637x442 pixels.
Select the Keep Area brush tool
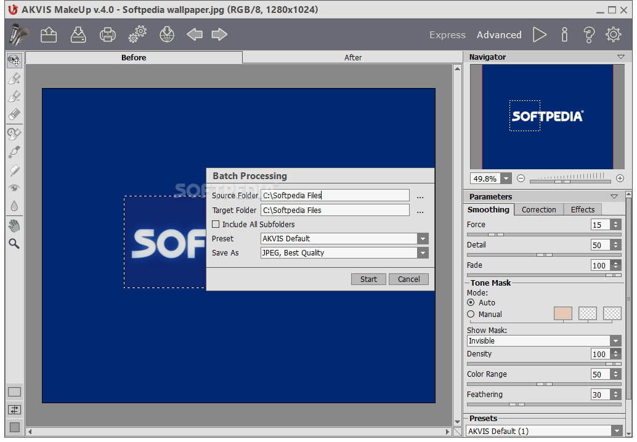(14, 78)
